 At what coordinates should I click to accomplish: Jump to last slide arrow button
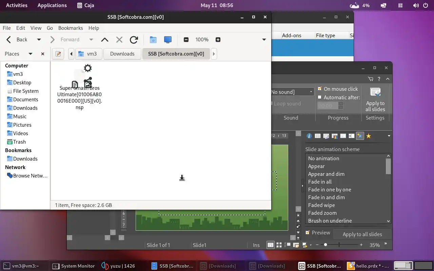298,238
